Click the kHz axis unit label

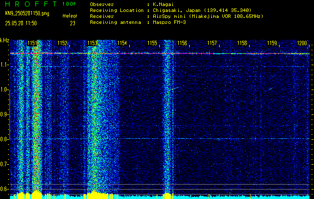click(x=4, y=40)
